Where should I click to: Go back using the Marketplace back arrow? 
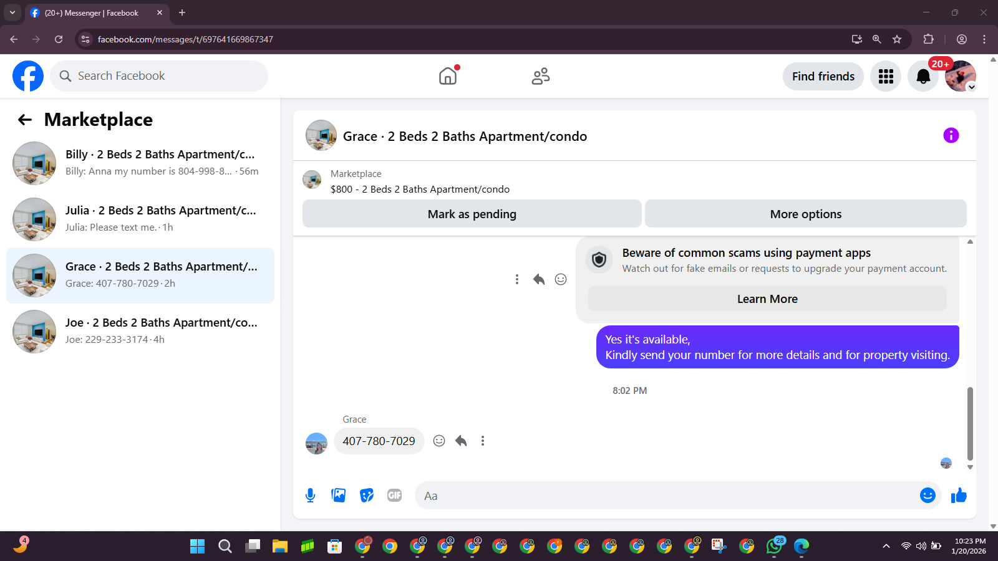[x=25, y=120]
